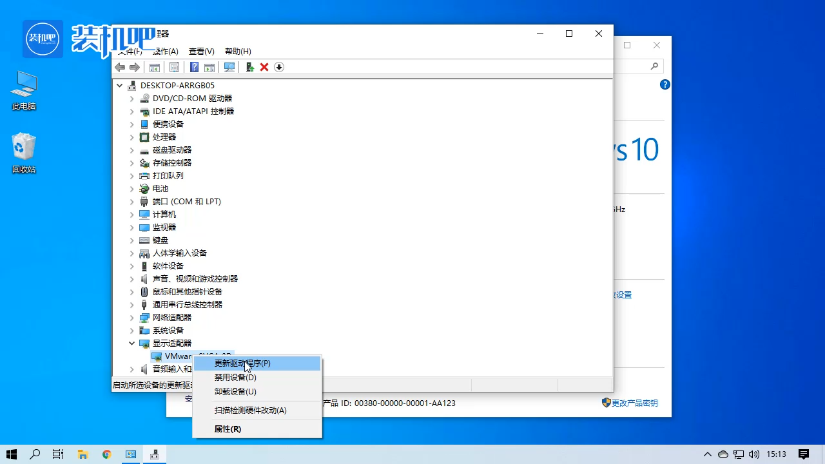This screenshot has height=464, width=825.
Task: Click the scan for hardware changes toolbar icon
Action: tap(229, 67)
